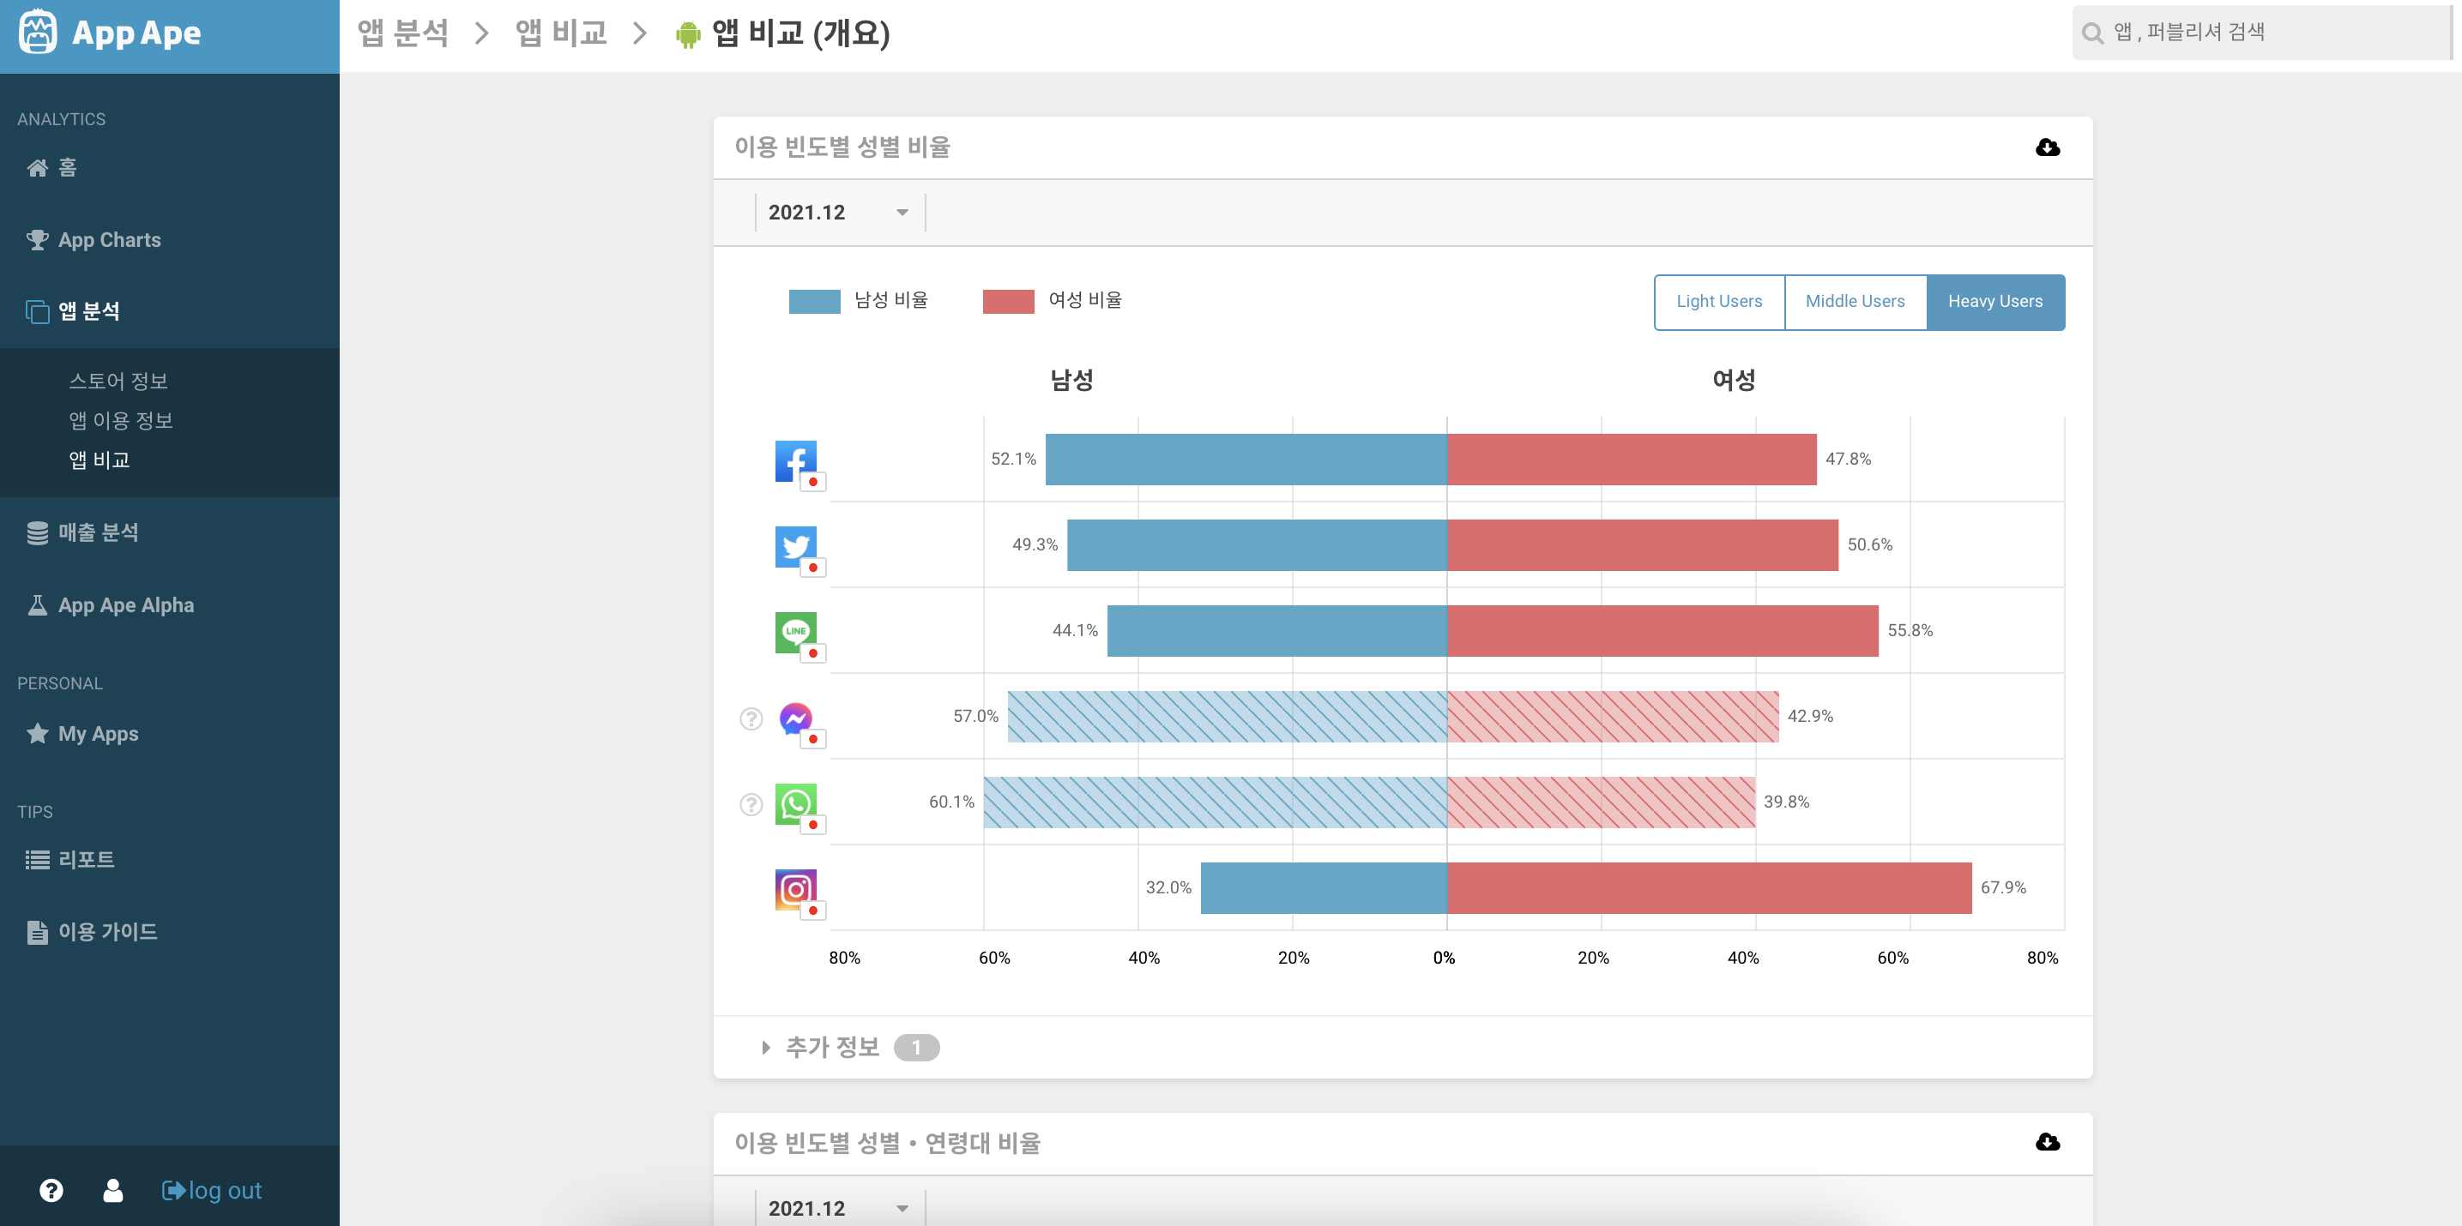
Task: Download 이용 빈도별 성별 비율 chart data
Action: coord(2047,147)
